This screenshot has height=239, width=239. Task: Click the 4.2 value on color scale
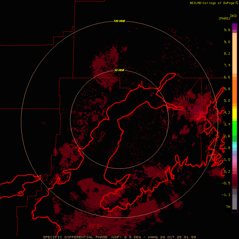pos(227,113)
